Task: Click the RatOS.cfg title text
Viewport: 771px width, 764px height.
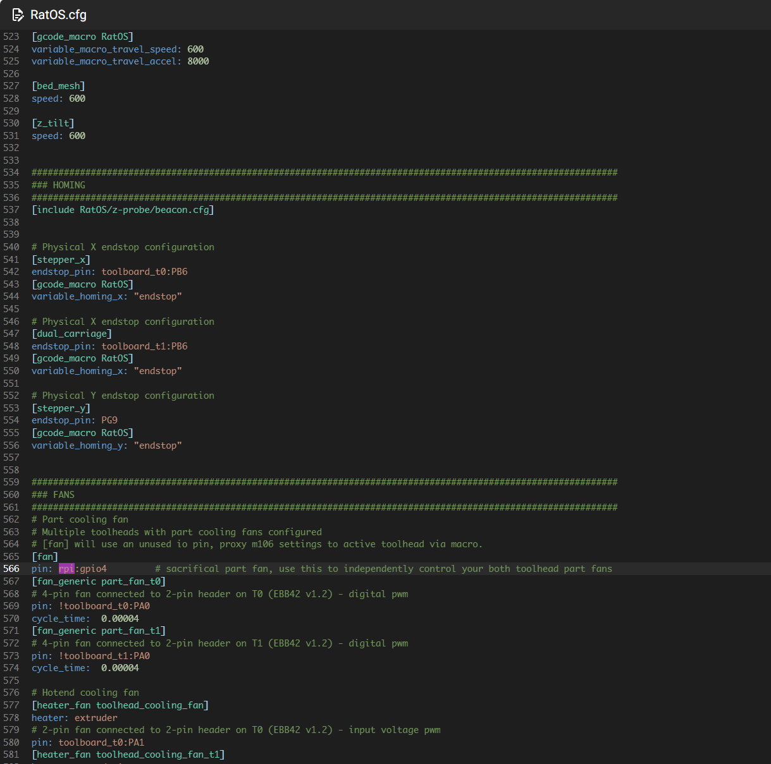Action: click(x=58, y=15)
